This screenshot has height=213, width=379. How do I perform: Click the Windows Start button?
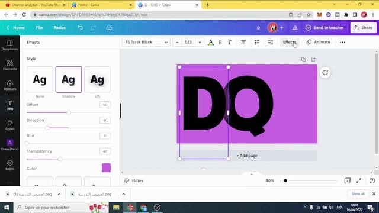point(7,208)
